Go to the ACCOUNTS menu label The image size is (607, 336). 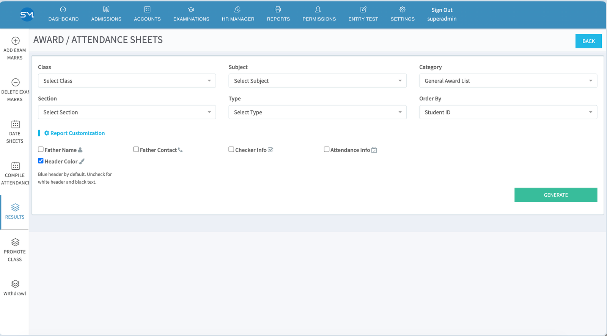[x=147, y=19]
